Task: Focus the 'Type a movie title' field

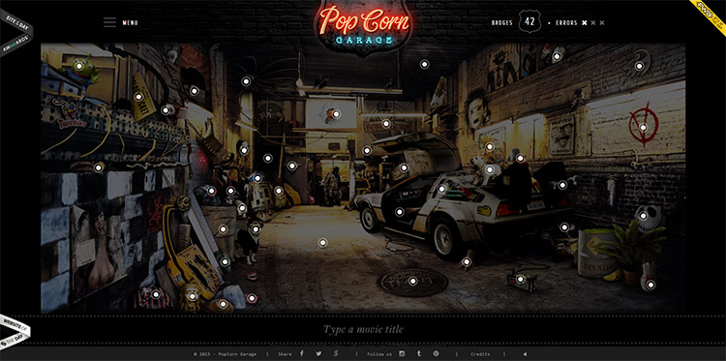Action: click(x=363, y=329)
